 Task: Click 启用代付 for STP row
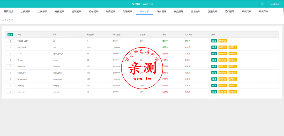[x=233, y=54]
